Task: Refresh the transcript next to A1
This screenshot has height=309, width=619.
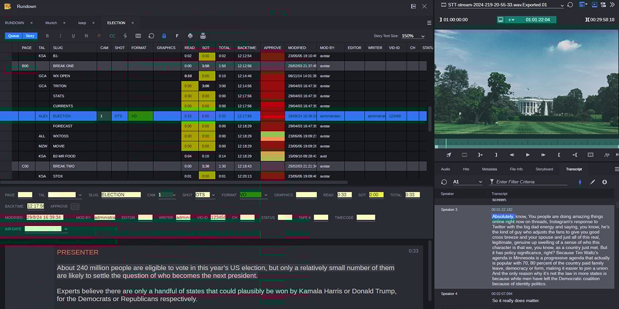Action: coord(444,182)
